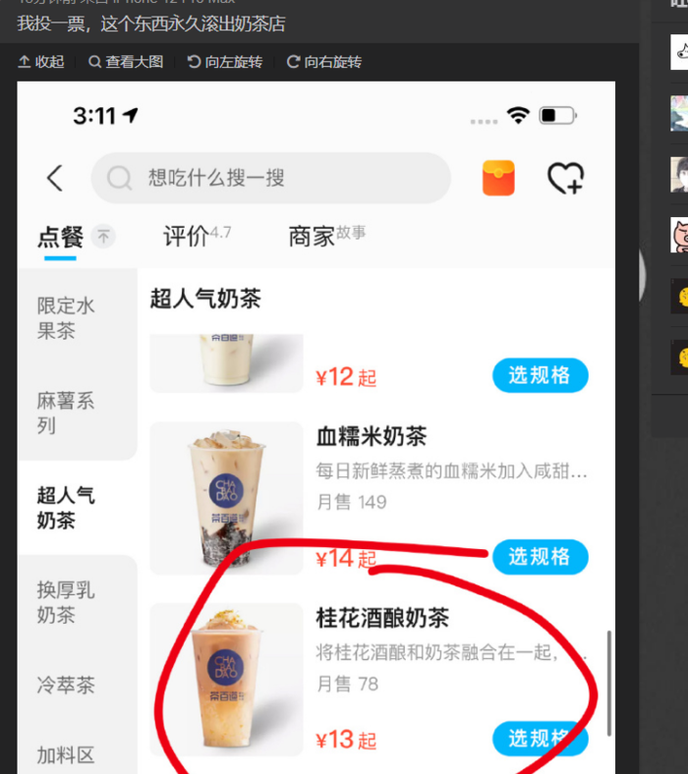Click the menu list scrollbar
Viewport: 688px width, 774px height.
[x=609, y=684]
